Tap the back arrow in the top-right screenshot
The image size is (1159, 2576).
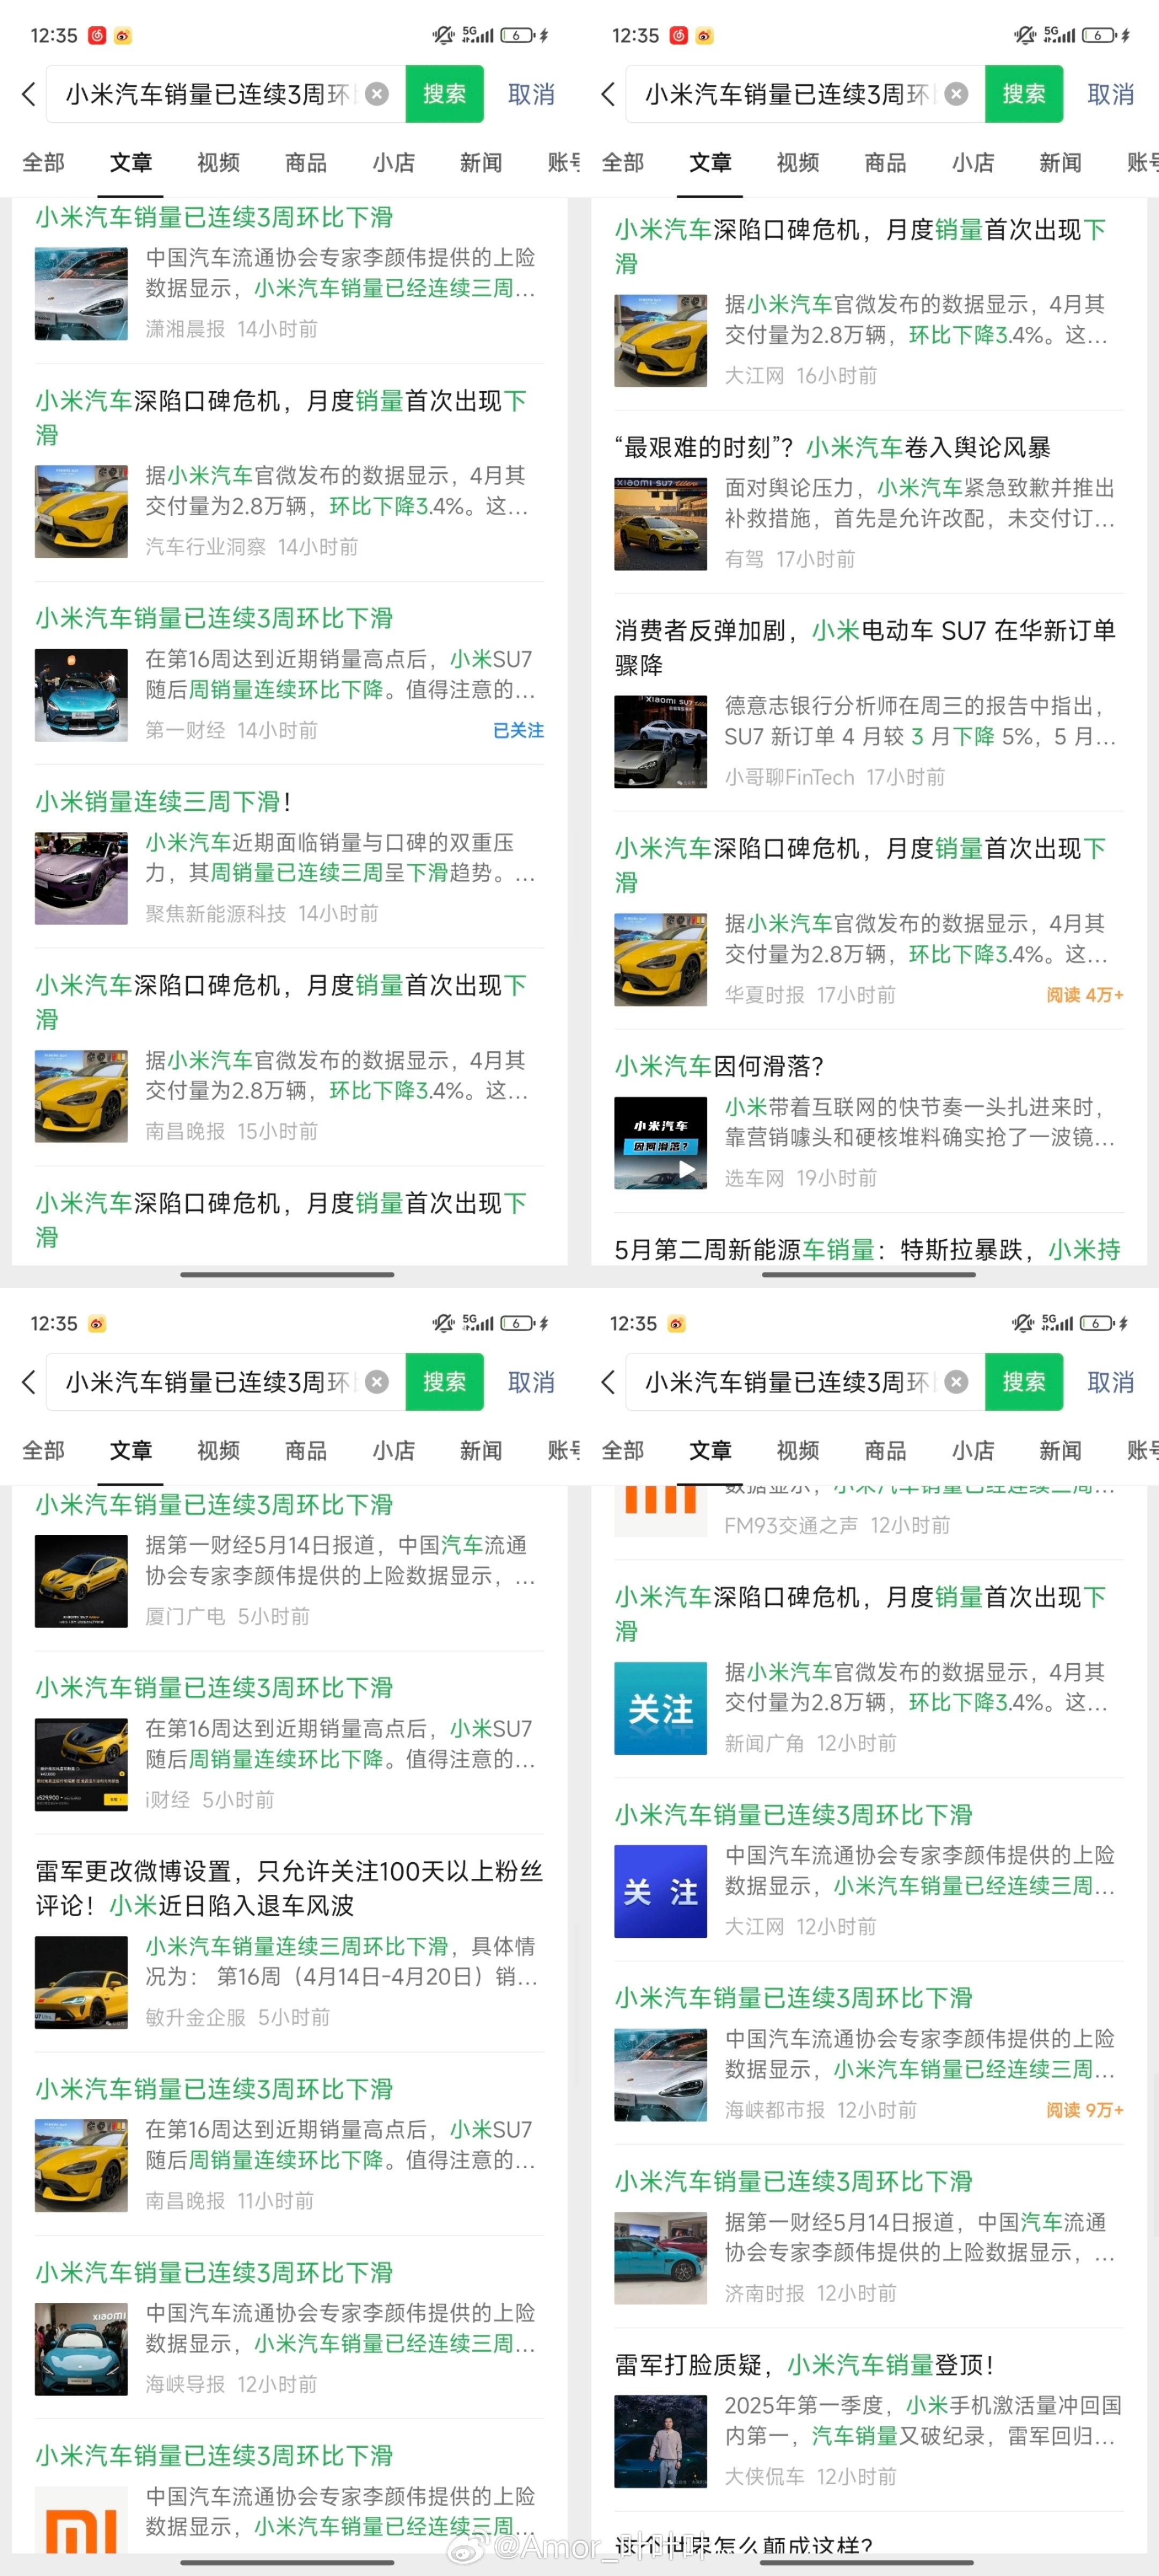(x=608, y=94)
